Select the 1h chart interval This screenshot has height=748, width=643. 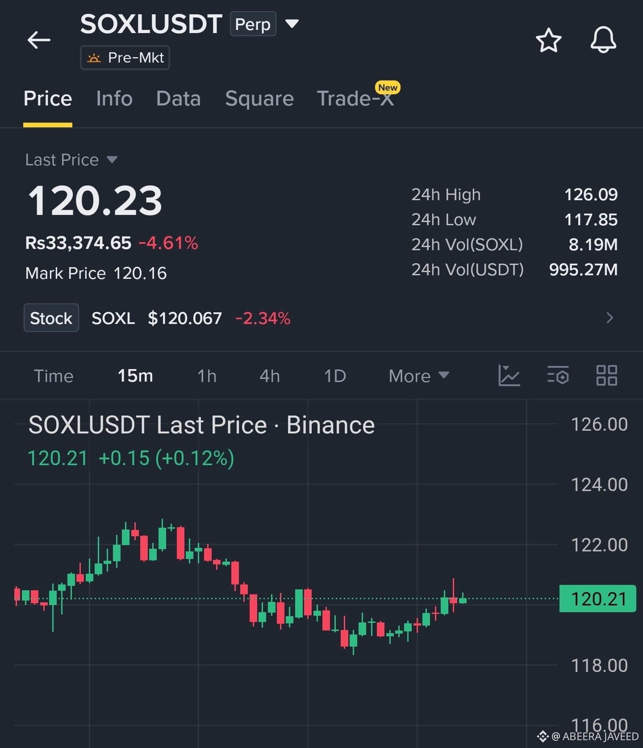[207, 376]
